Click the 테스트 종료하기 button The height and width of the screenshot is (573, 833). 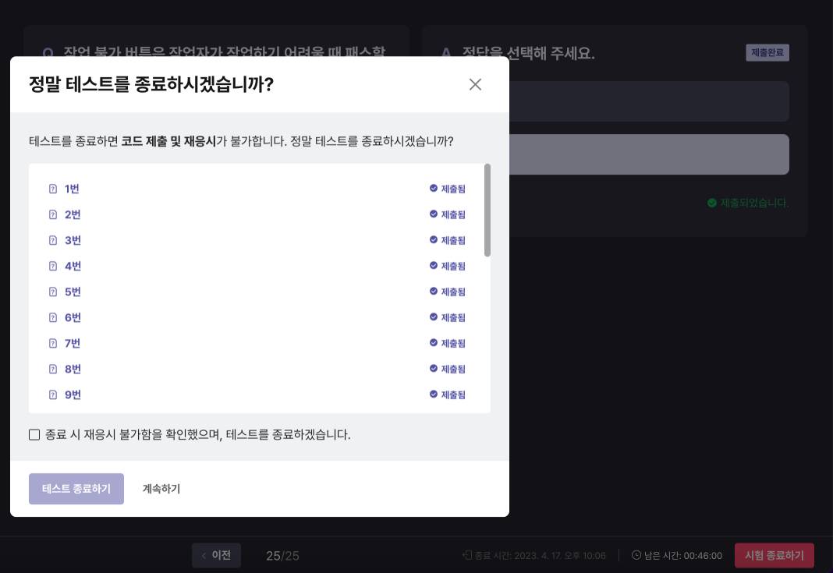76,489
